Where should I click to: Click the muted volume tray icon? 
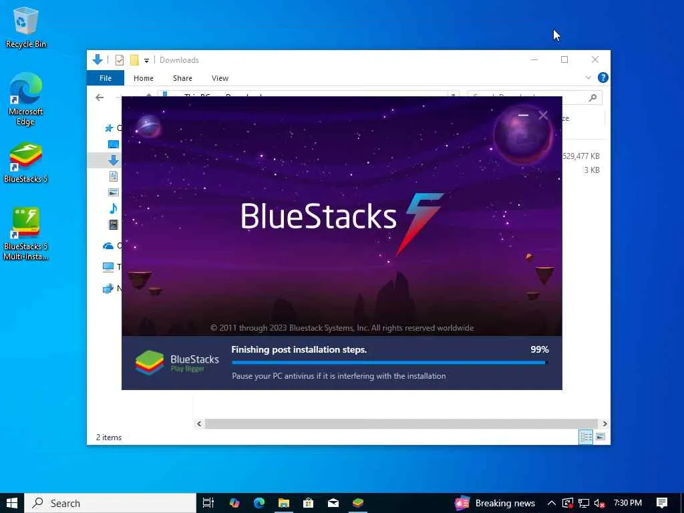(x=600, y=504)
